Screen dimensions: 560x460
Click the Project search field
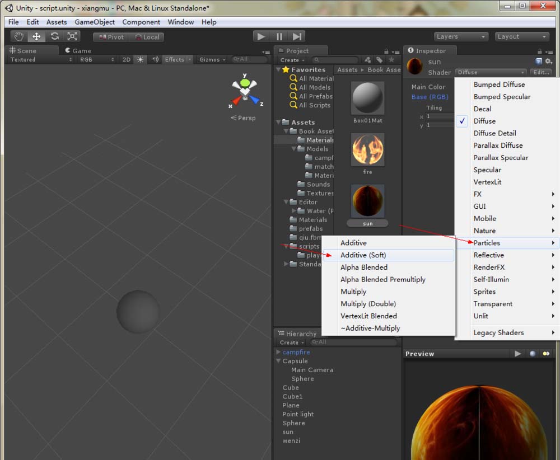coord(335,60)
